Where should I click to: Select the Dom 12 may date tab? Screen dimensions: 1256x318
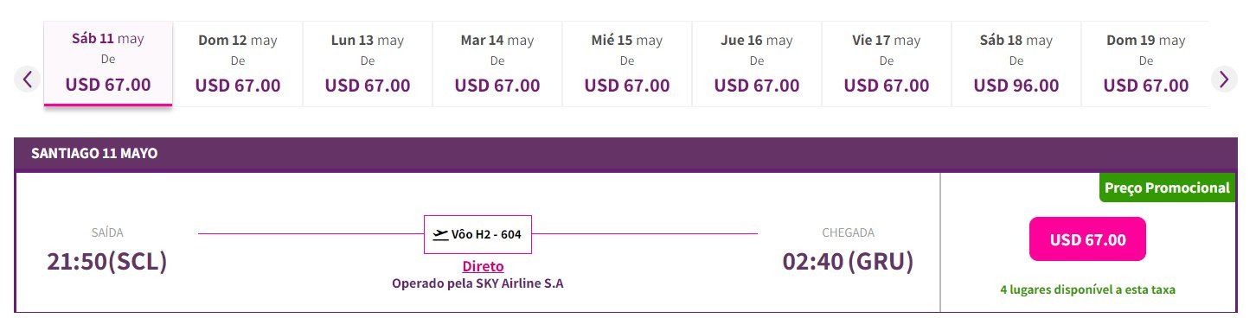[x=238, y=64]
